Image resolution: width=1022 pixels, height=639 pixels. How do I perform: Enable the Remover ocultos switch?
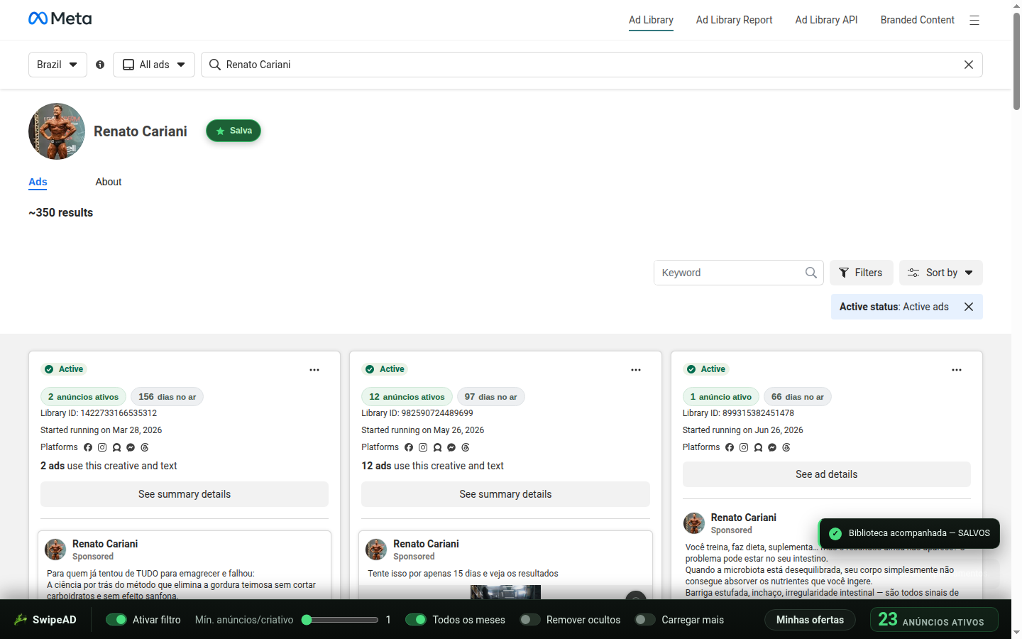(x=530, y=620)
